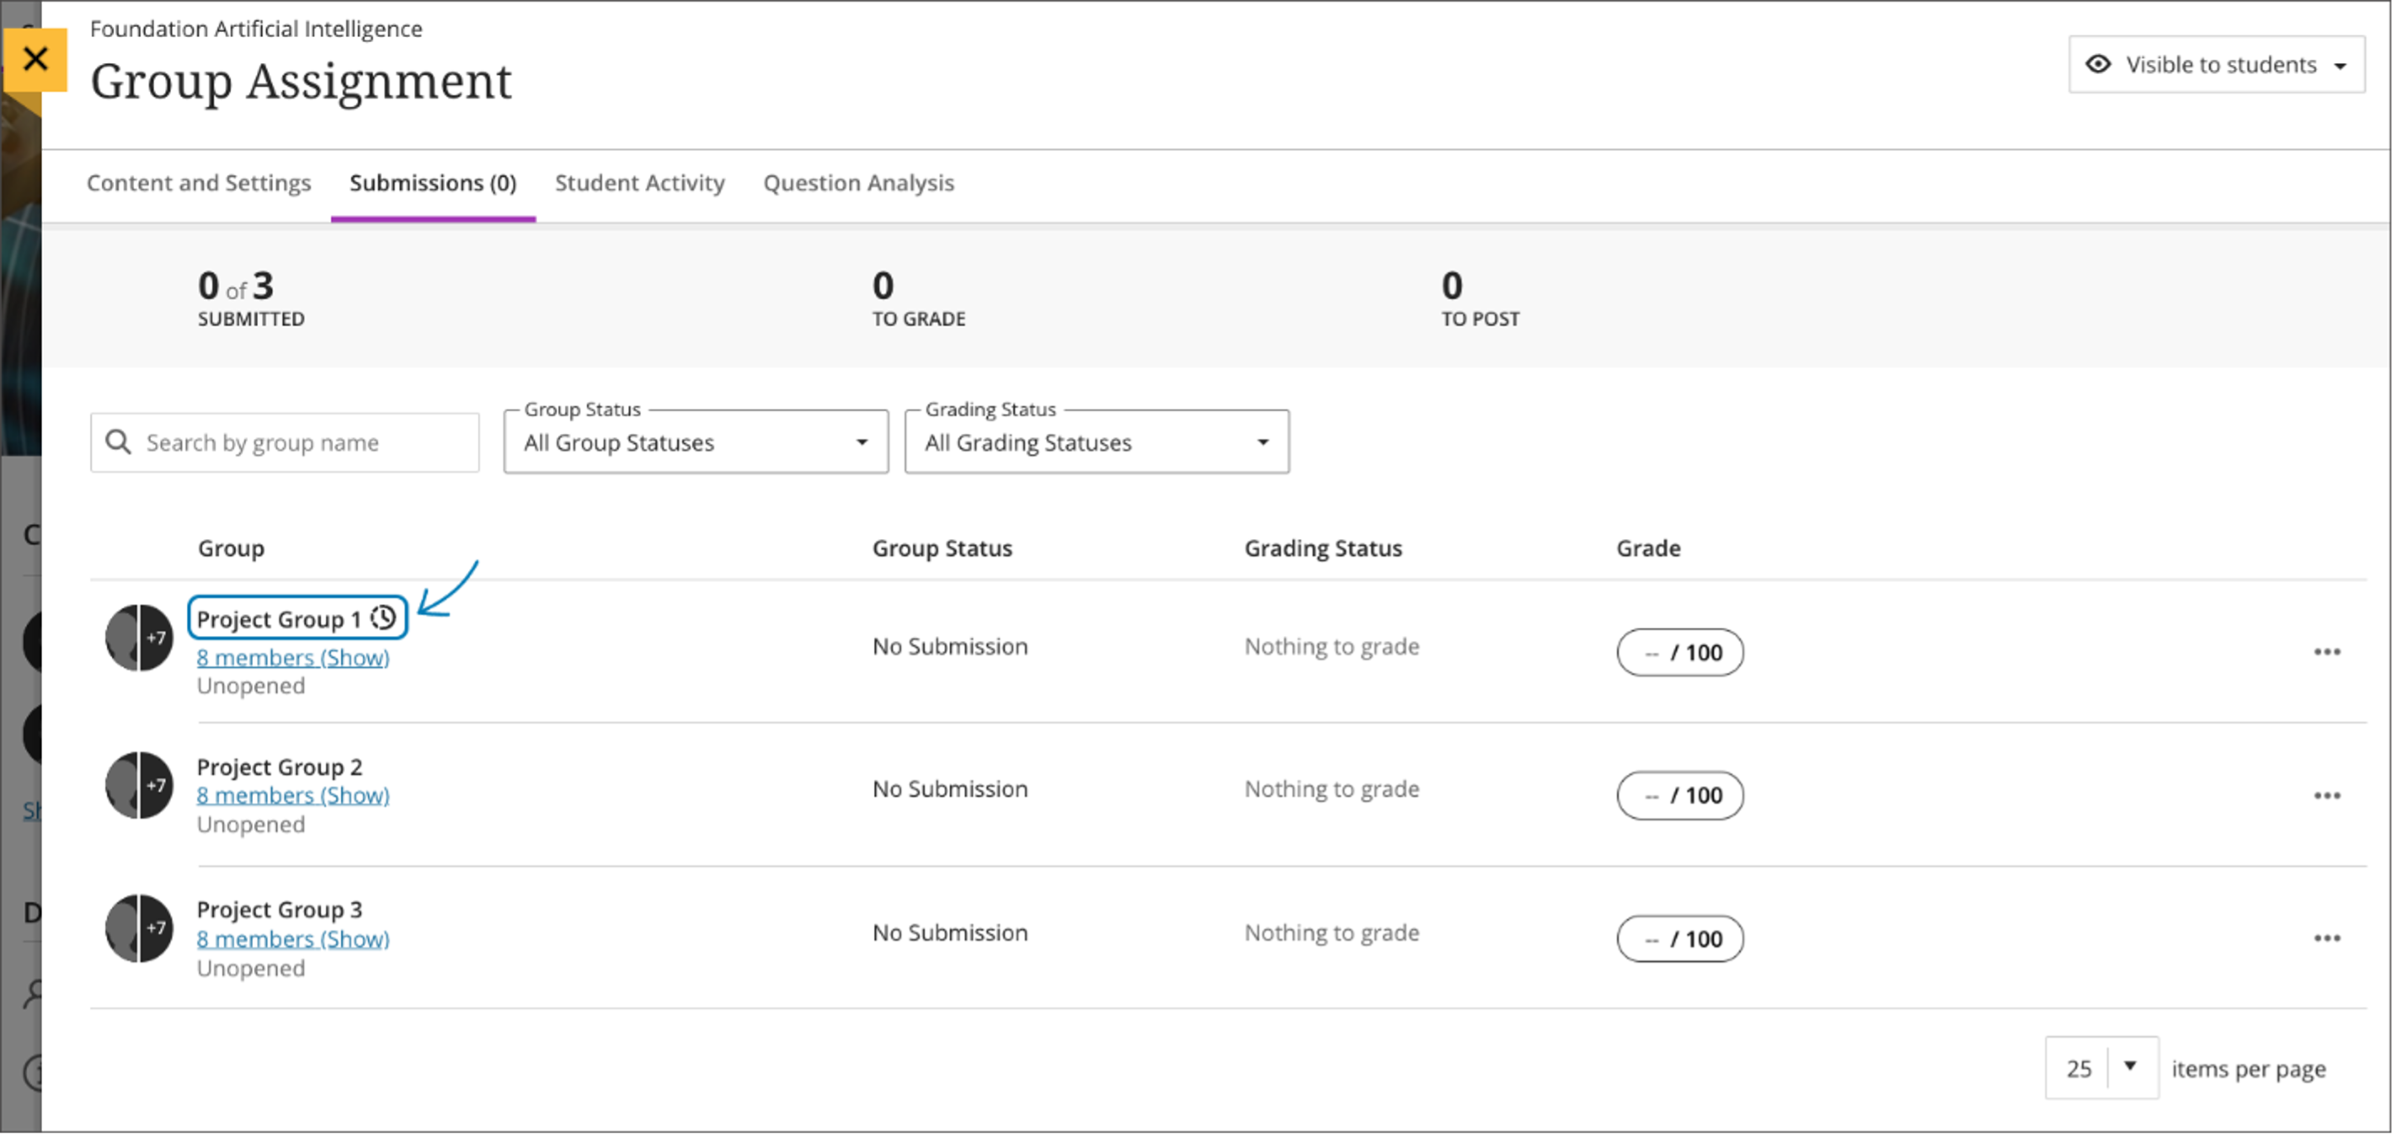Viewport: 2395px width, 1135px height.
Task: Expand the Group Status filter dropdown
Action: (695, 442)
